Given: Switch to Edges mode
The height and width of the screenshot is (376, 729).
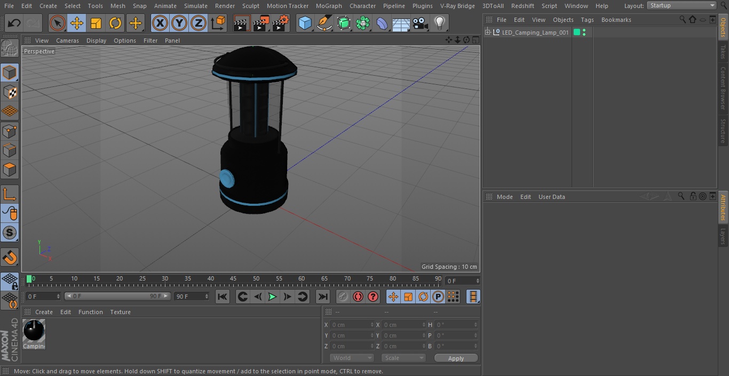Looking at the screenshot, I should (x=10, y=150).
